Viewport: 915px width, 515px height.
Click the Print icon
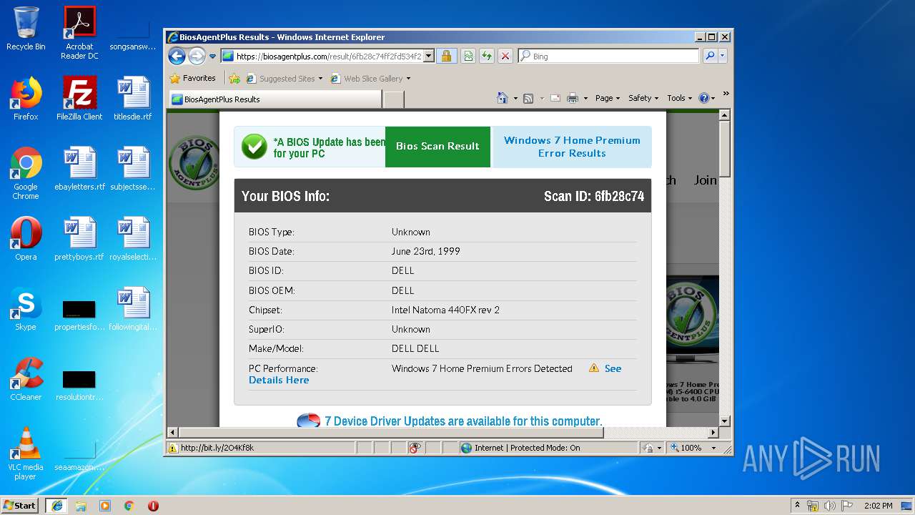pyautogui.click(x=573, y=98)
